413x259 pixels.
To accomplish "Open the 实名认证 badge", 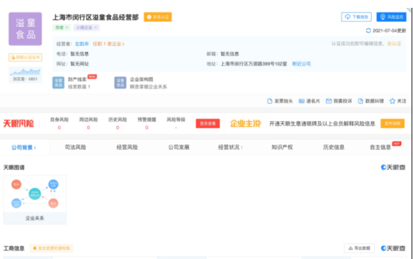I will (x=158, y=17).
